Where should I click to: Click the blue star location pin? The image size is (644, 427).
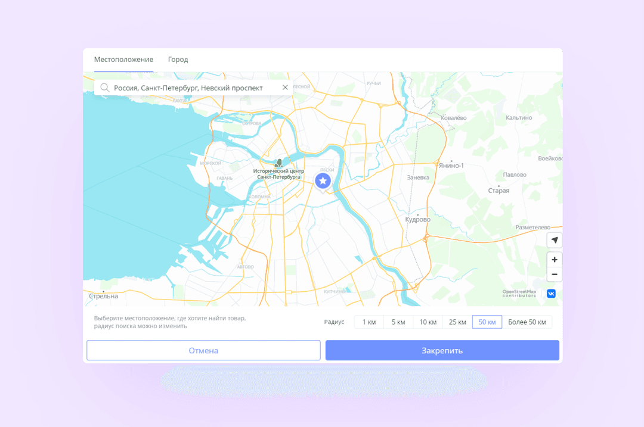click(x=323, y=181)
